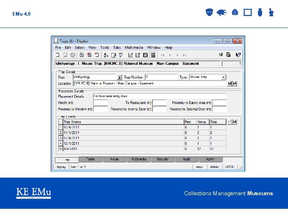The image size is (288, 216).
Task: Click the Spell Check checkmark toolbar icon
Action: pos(121,55)
